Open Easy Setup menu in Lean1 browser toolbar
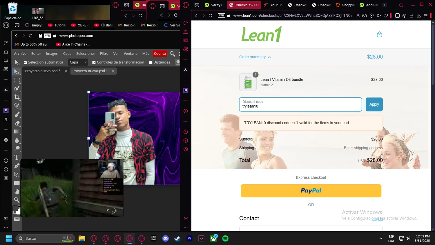The height and width of the screenshot is (245, 435). tap(426, 16)
